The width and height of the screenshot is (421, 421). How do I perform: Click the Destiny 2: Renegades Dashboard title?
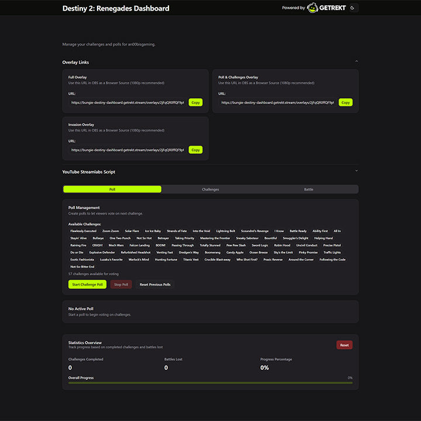116,8
